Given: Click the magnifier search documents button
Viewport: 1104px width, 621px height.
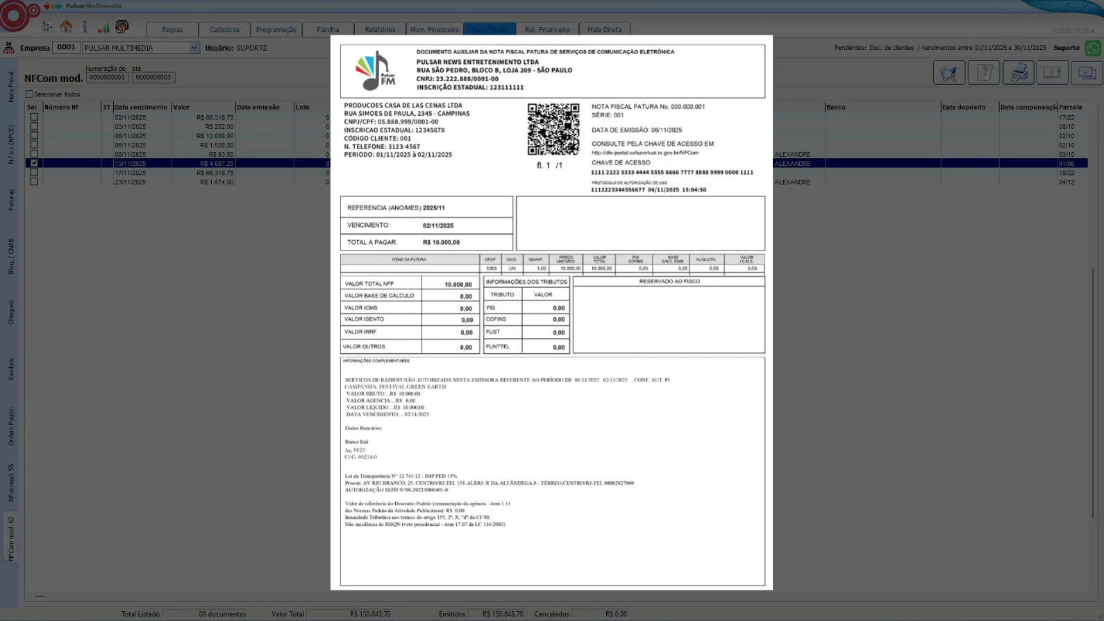Looking at the screenshot, I should (x=949, y=73).
